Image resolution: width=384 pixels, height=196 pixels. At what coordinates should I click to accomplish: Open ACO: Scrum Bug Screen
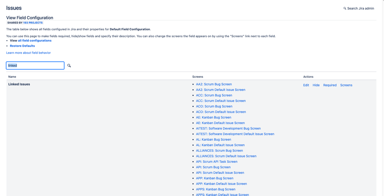(x=214, y=106)
